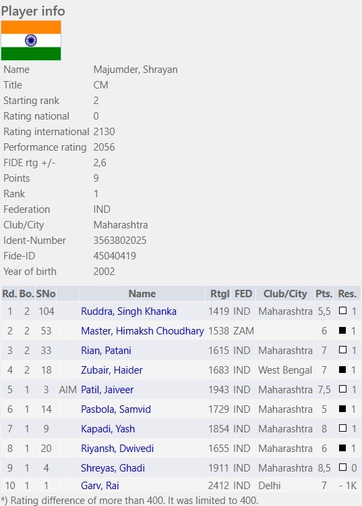This screenshot has height=506, width=362.
Task: Click the Pts. column header
Action: 324,294
